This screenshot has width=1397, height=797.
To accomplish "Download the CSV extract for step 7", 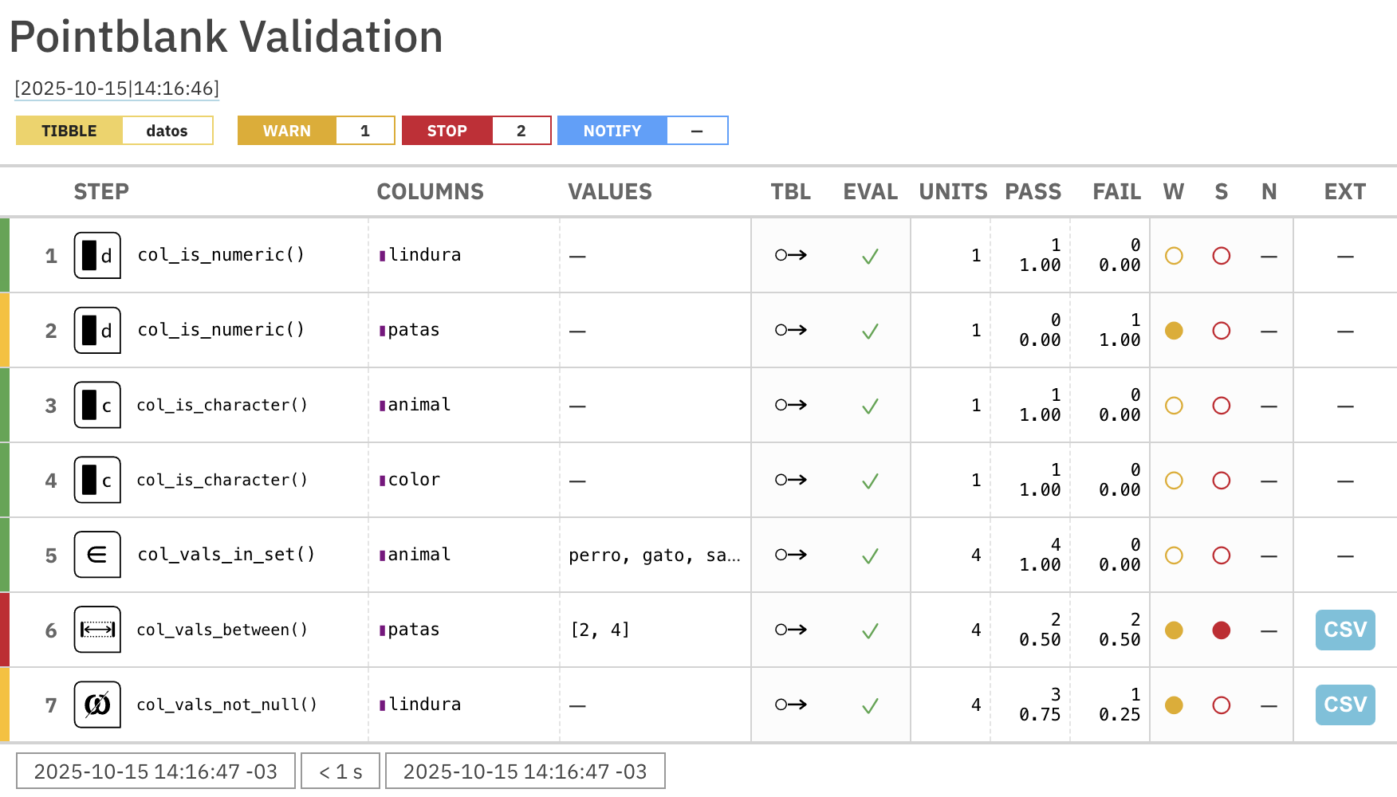I will pyautogui.click(x=1345, y=705).
